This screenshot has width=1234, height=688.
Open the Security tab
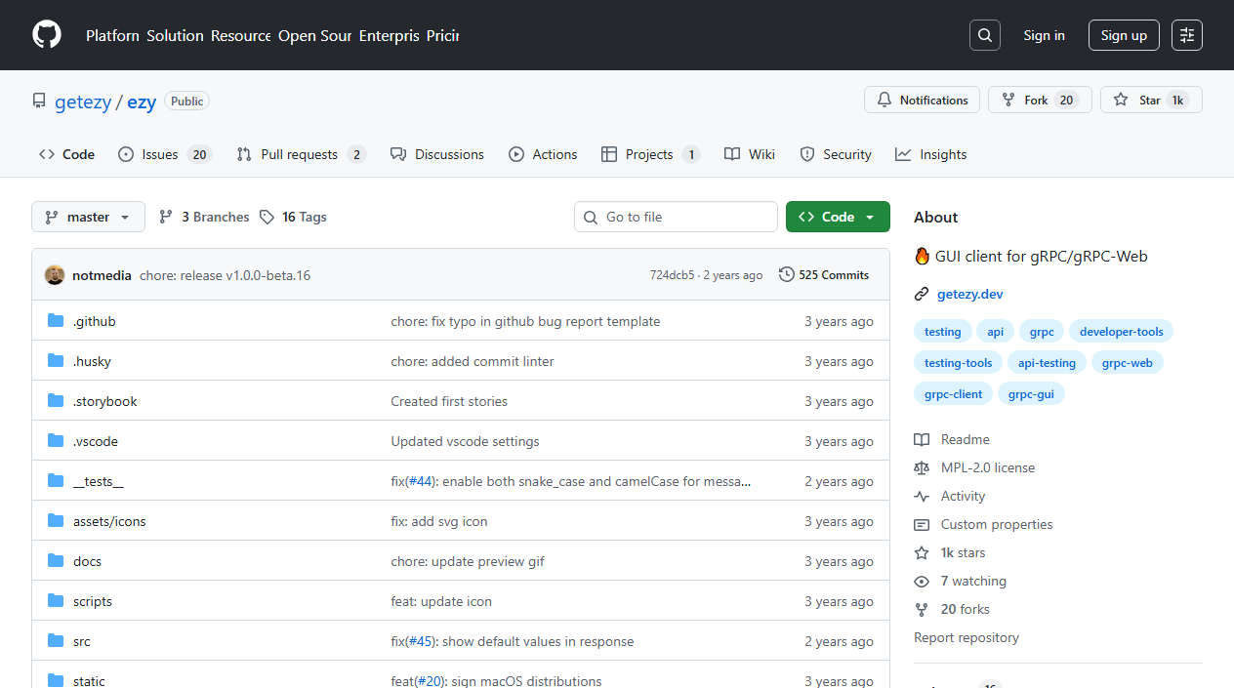(836, 154)
